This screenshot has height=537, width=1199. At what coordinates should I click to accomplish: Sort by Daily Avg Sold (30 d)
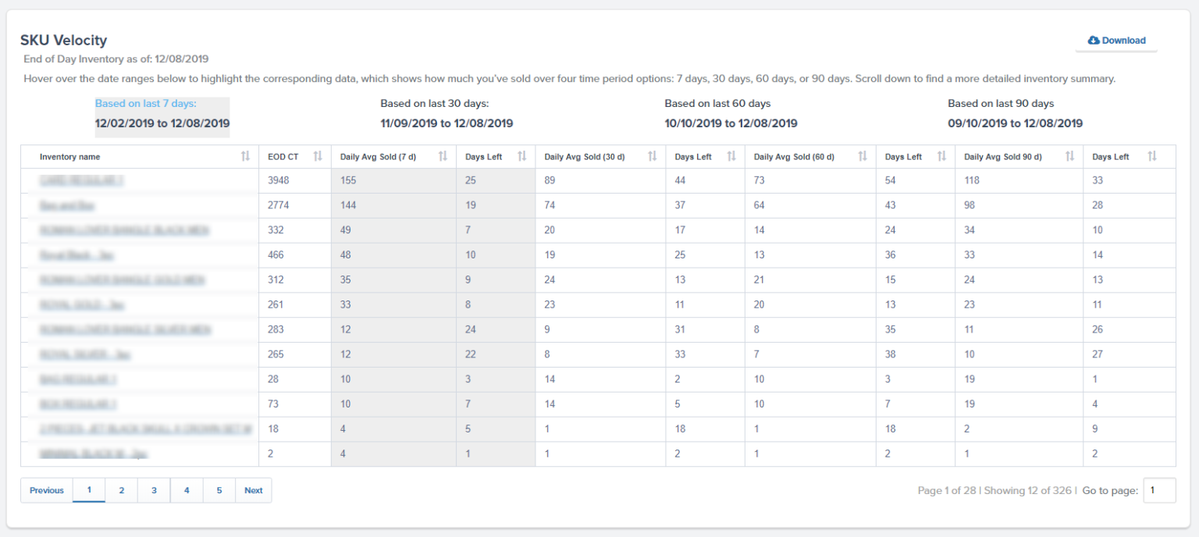pos(653,156)
